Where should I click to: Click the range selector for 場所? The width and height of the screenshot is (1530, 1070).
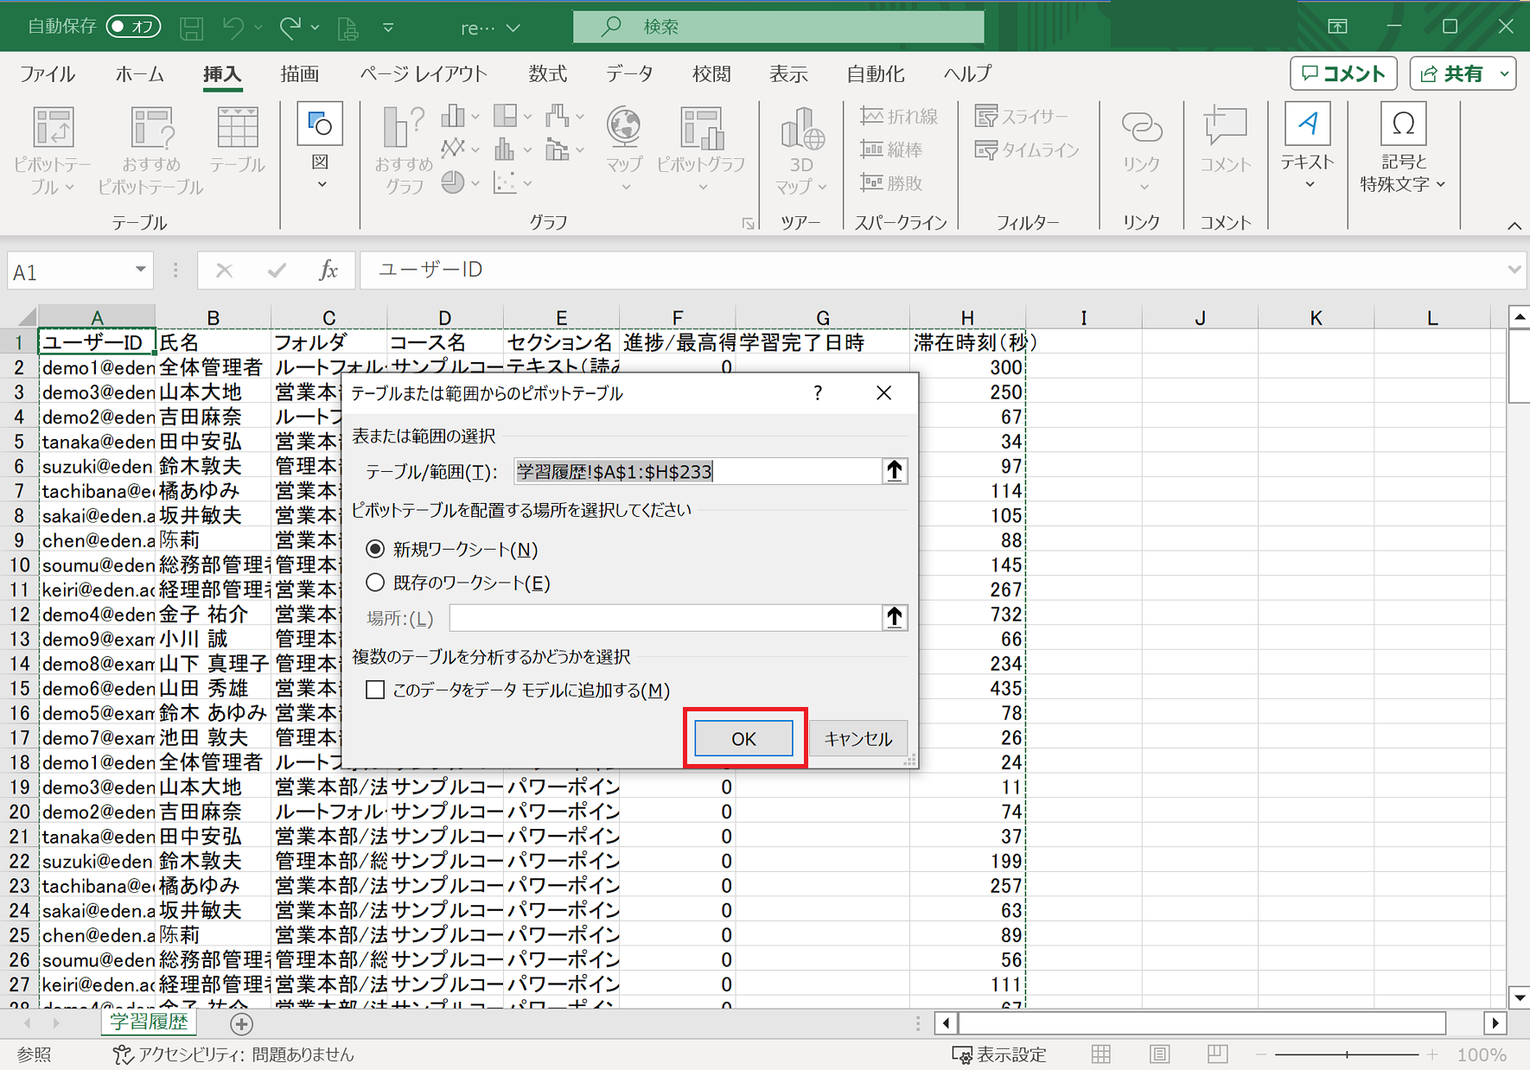(x=895, y=617)
